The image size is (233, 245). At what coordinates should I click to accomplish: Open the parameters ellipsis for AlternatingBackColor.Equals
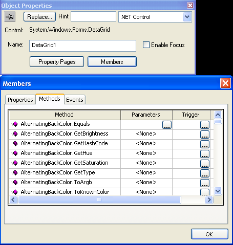(167, 125)
